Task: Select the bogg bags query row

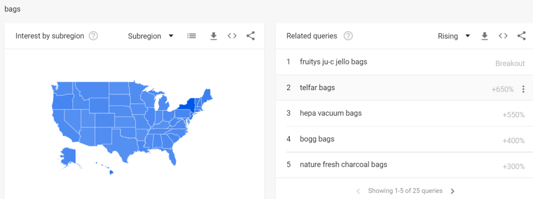Action: [x=404, y=139]
